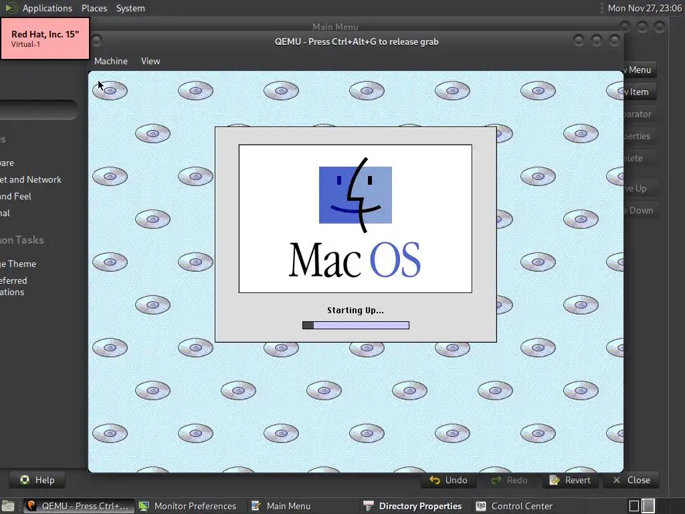Click the Redo button in Main Menu window

coord(509,480)
